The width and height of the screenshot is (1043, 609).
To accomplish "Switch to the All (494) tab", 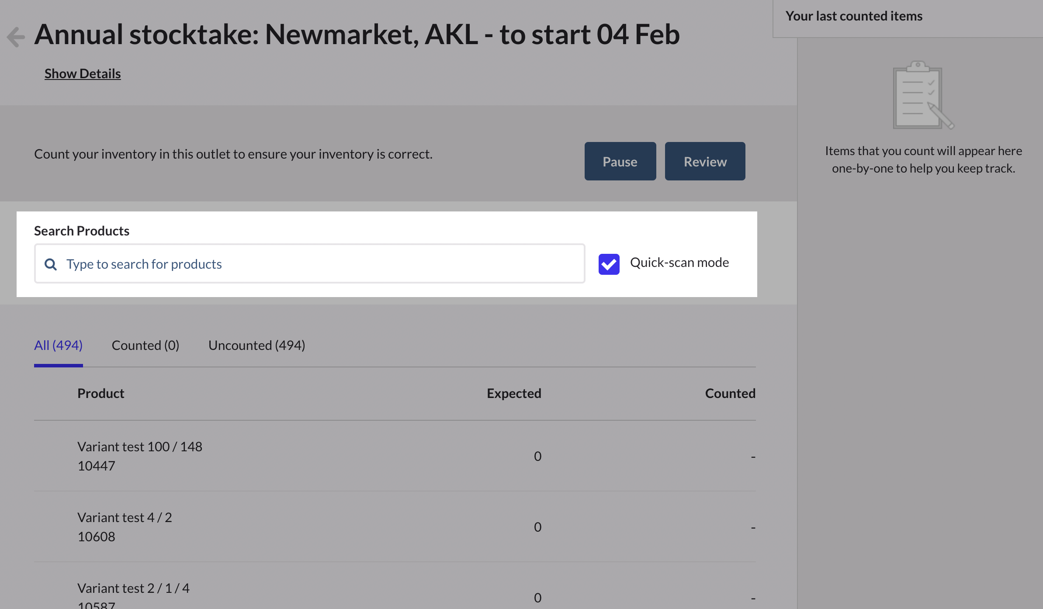I will (58, 345).
